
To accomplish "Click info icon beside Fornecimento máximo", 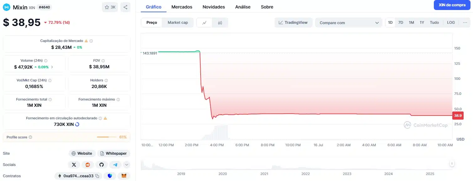I will [118, 99].
